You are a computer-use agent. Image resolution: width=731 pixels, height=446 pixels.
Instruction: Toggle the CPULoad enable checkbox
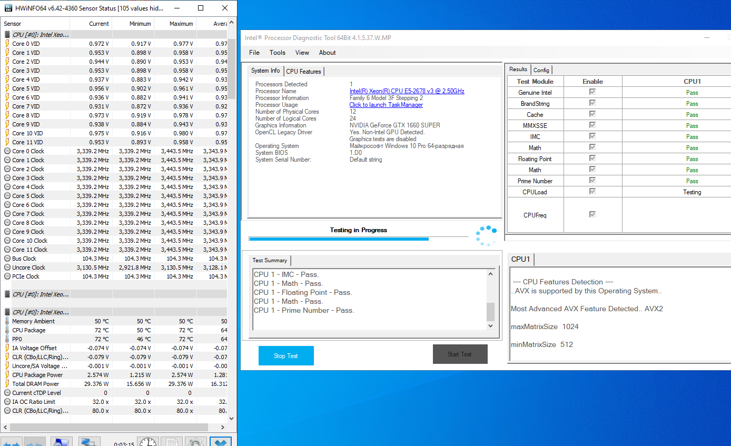(592, 192)
